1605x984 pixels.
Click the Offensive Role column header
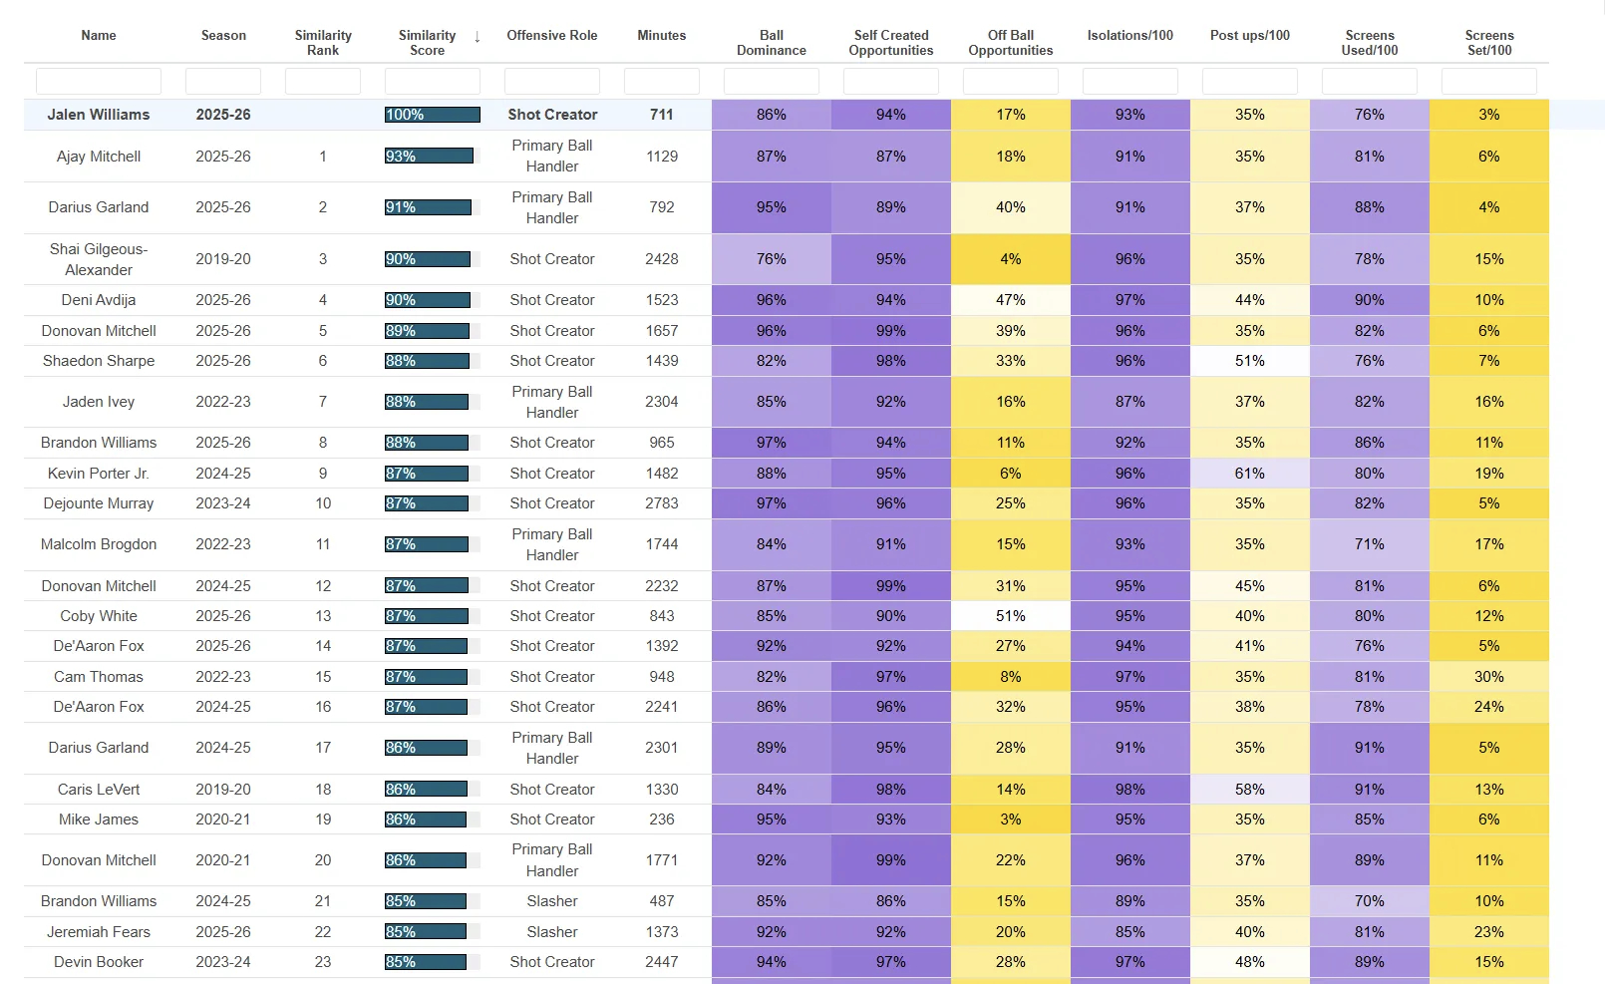[551, 36]
